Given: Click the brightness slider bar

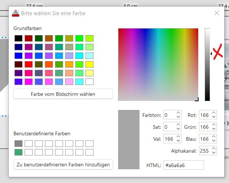Looking at the screenshot, I should coord(207,64).
